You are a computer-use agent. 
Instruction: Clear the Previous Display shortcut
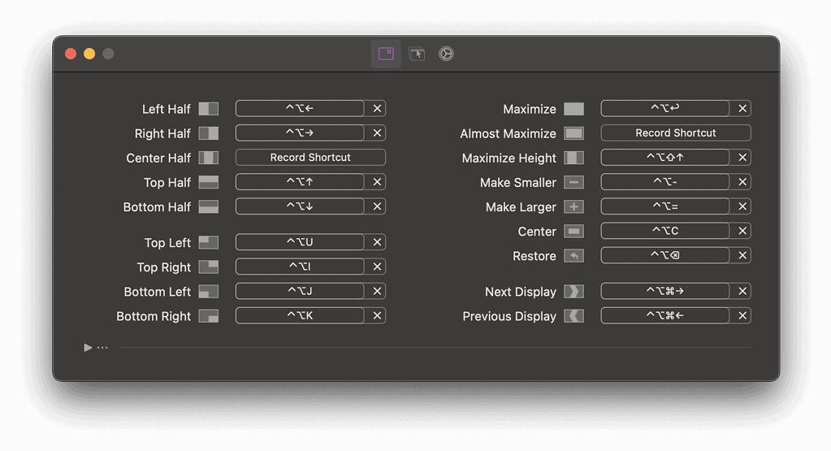(x=742, y=316)
